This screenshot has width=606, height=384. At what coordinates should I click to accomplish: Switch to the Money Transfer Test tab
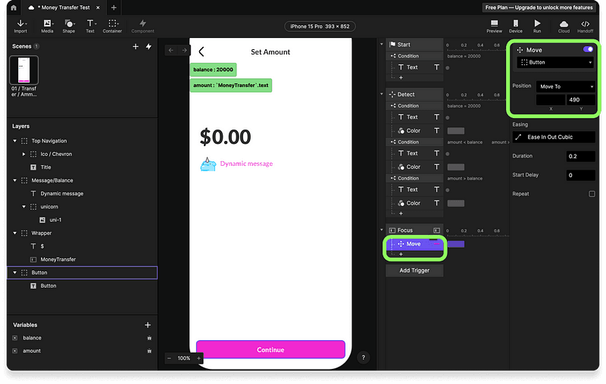[x=64, y=8]
